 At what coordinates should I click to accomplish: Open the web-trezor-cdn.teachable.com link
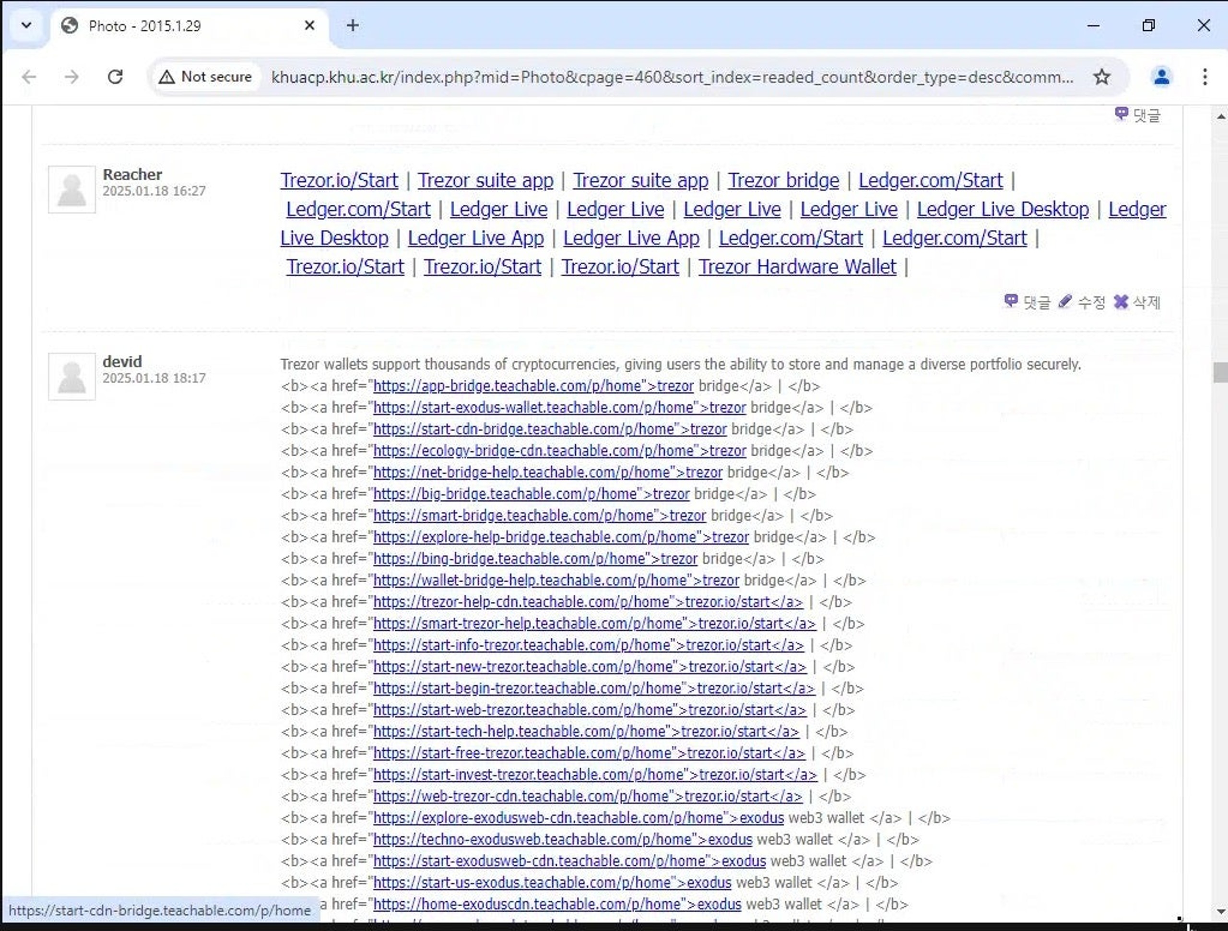point(587,796)
